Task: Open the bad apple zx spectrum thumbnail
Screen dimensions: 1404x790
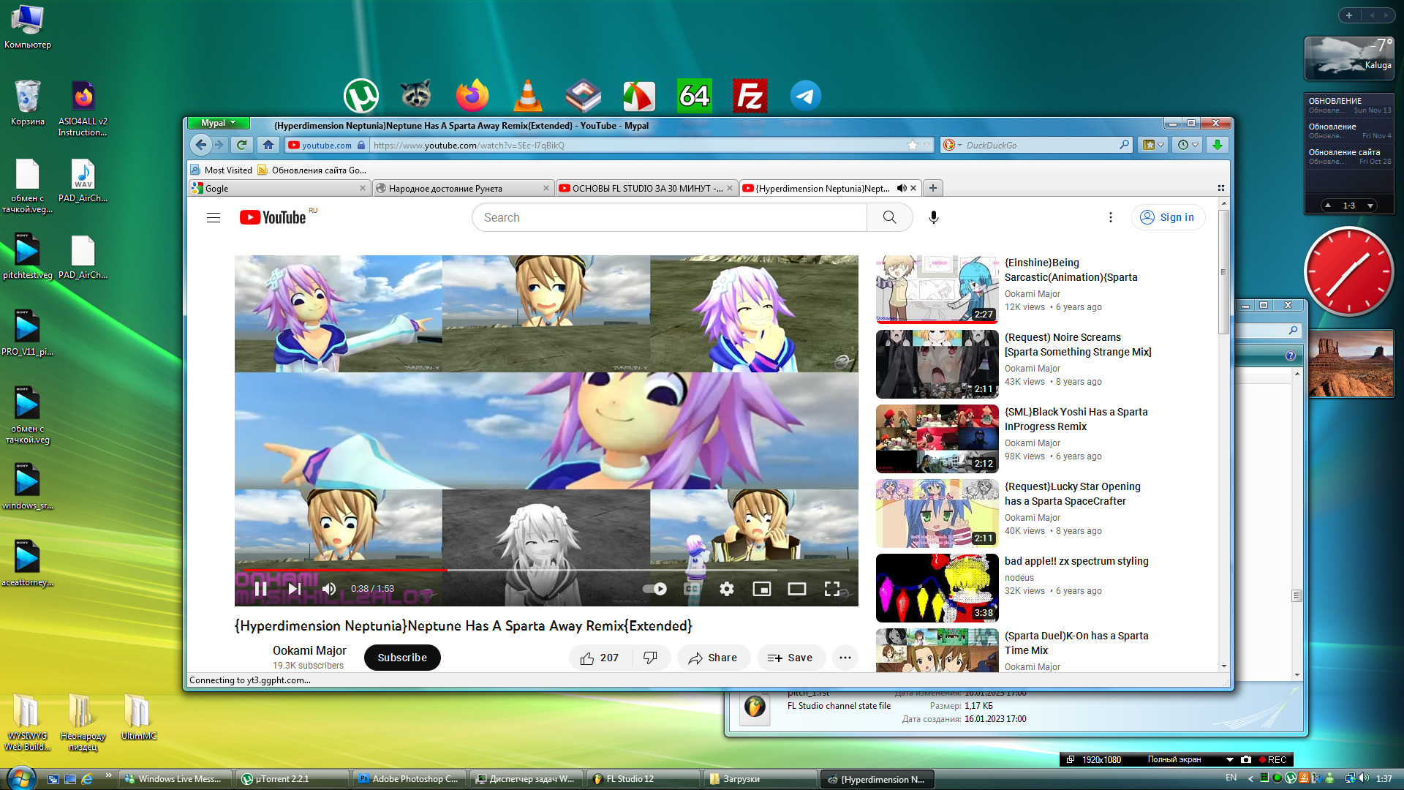Action: pyautogui.click(x=937, y=587)
